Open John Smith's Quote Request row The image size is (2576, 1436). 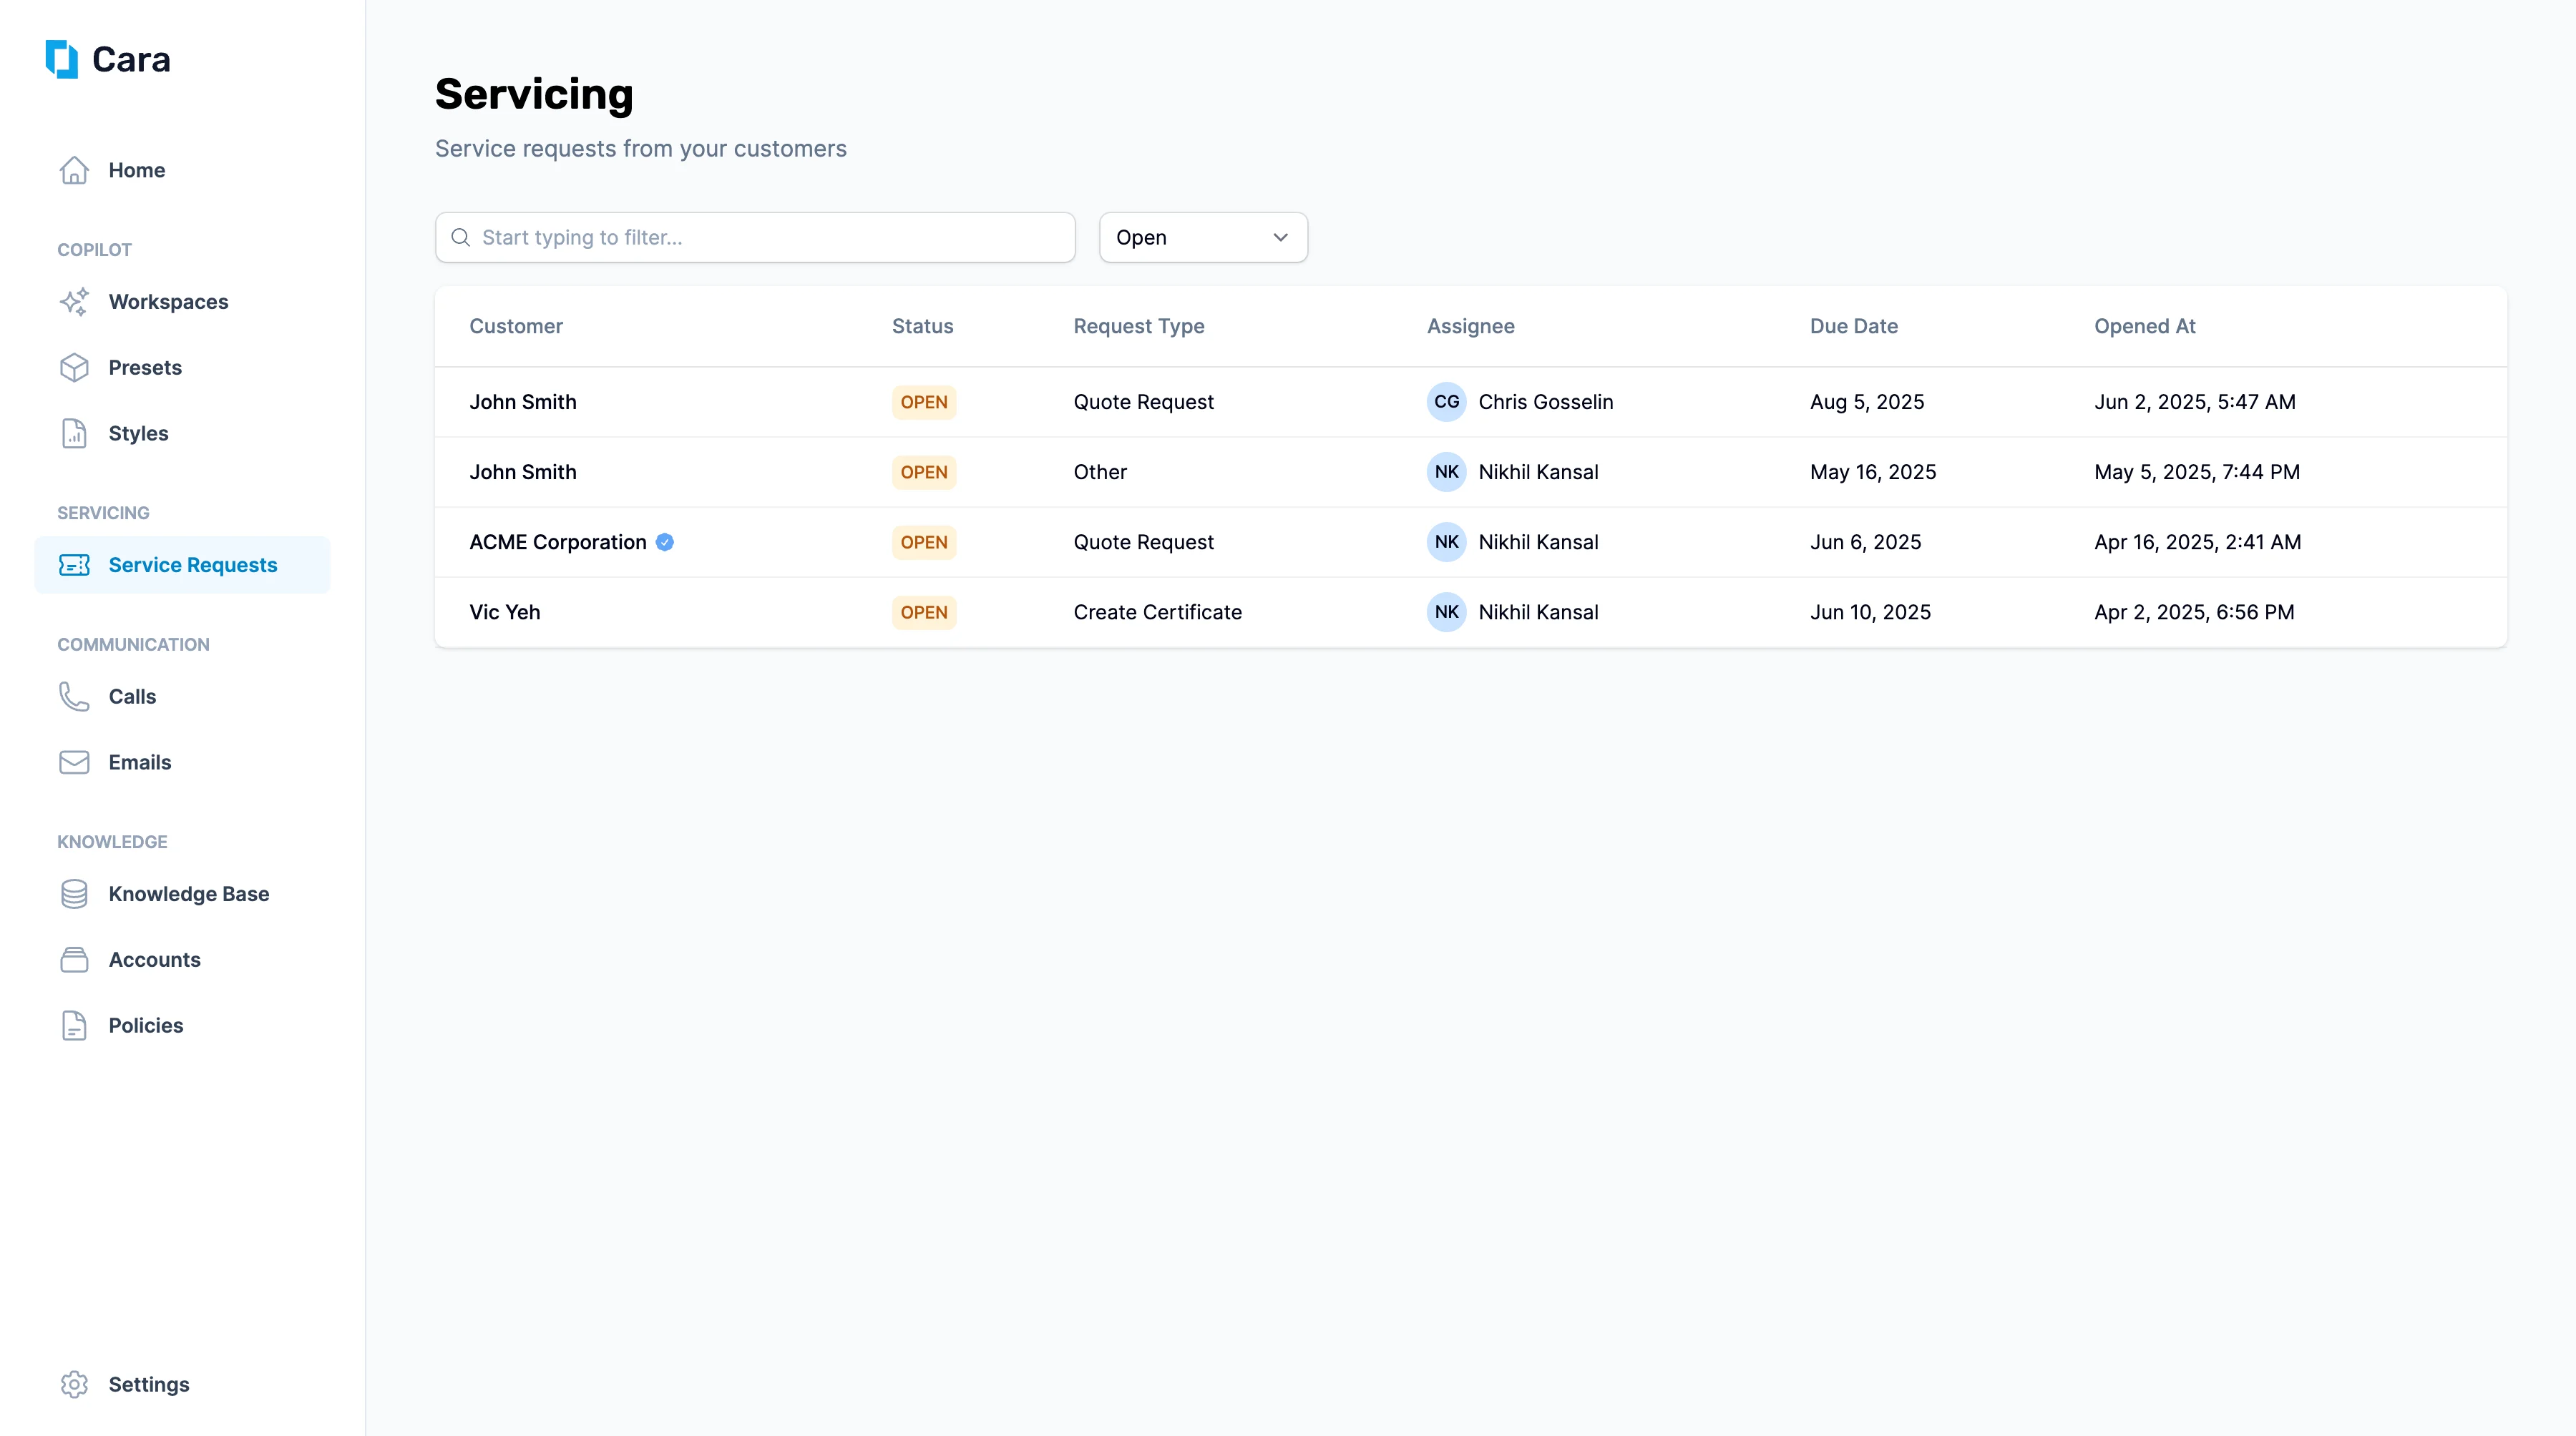click(x=1470, y=402)
